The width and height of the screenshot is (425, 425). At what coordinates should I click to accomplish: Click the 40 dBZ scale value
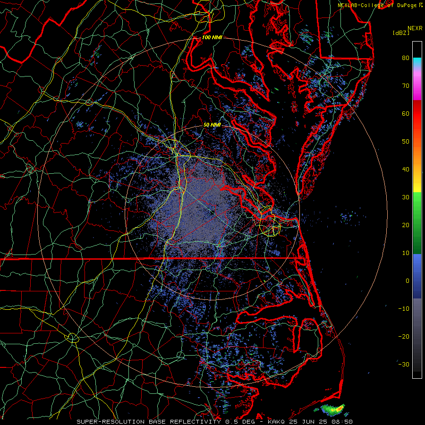point(406,170)
